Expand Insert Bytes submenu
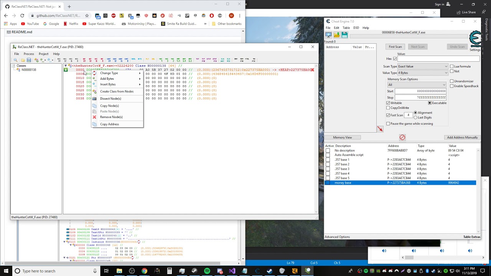 tap(117, 84)
